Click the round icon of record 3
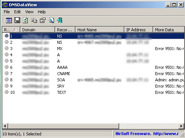 tap(7, 48)
